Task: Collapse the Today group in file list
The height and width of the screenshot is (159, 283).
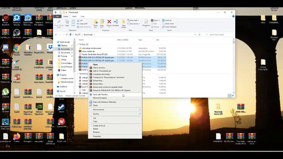Action: [78, 44]
